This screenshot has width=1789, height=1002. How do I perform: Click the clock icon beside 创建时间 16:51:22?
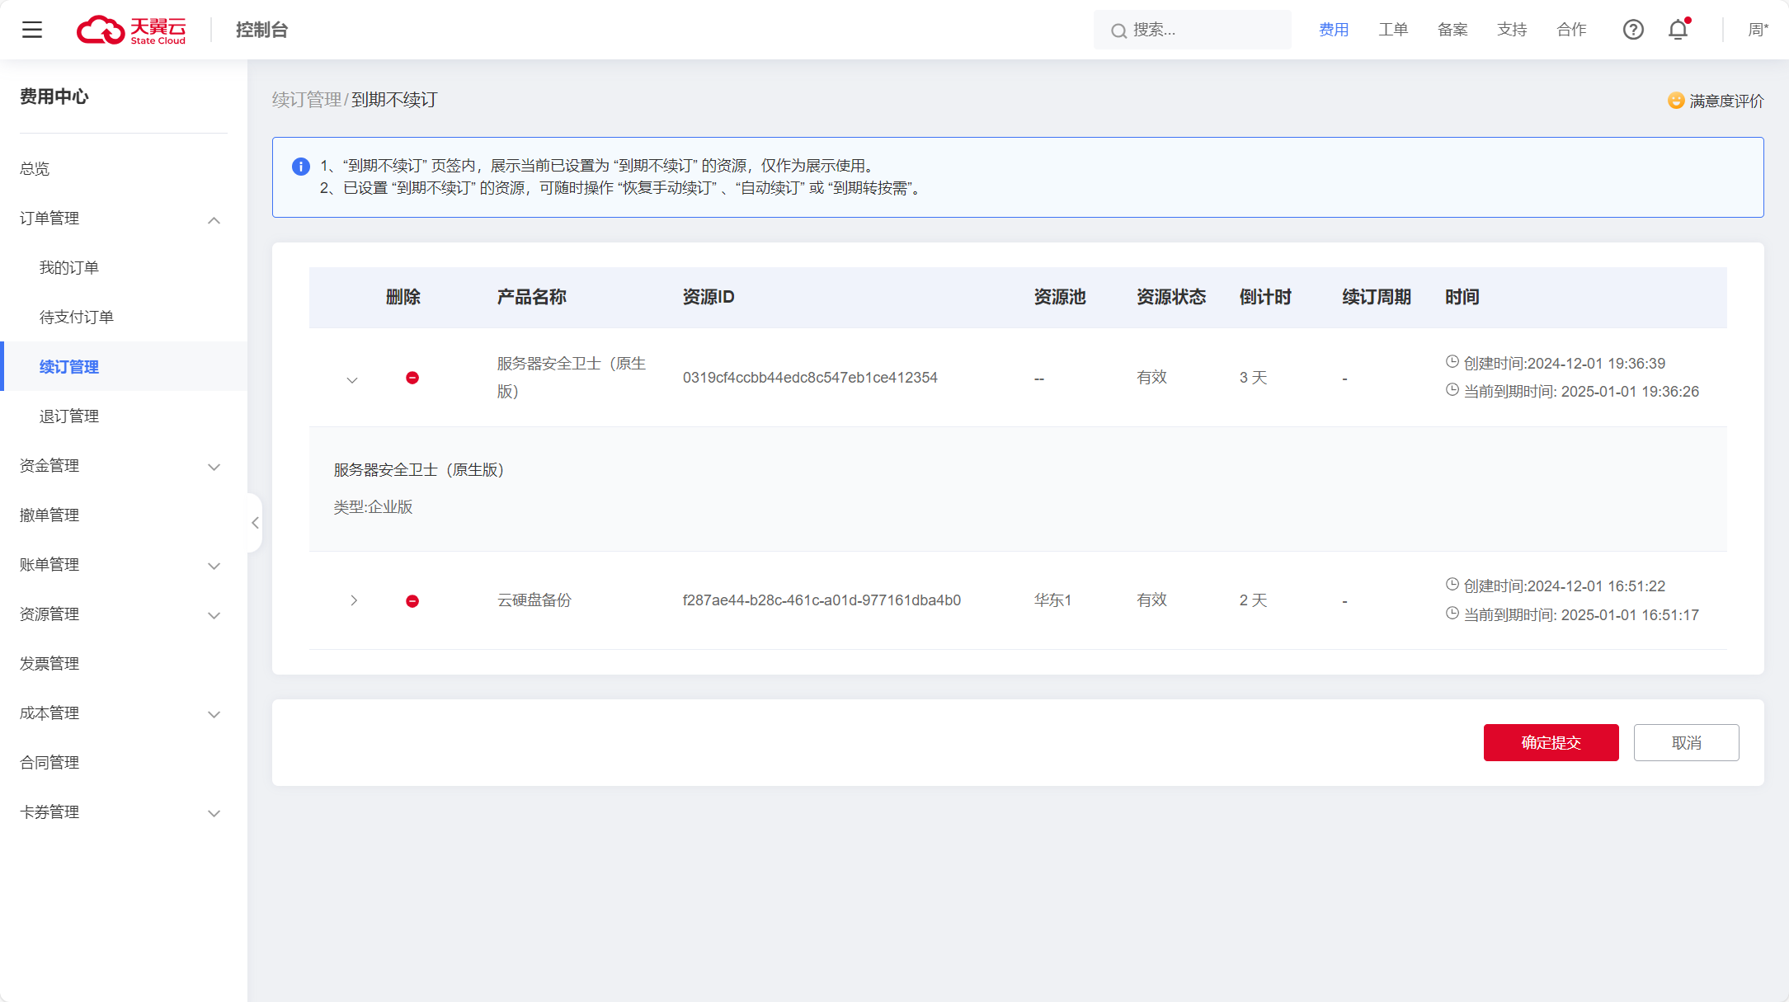point(1452,584)
